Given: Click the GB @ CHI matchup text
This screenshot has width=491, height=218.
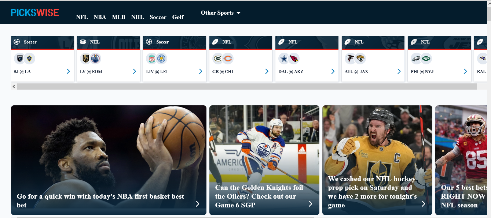Looking at the screenshot, I should 223,72.
